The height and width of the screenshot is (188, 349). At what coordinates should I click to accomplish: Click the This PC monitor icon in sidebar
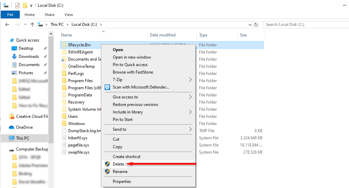[12, 138]
